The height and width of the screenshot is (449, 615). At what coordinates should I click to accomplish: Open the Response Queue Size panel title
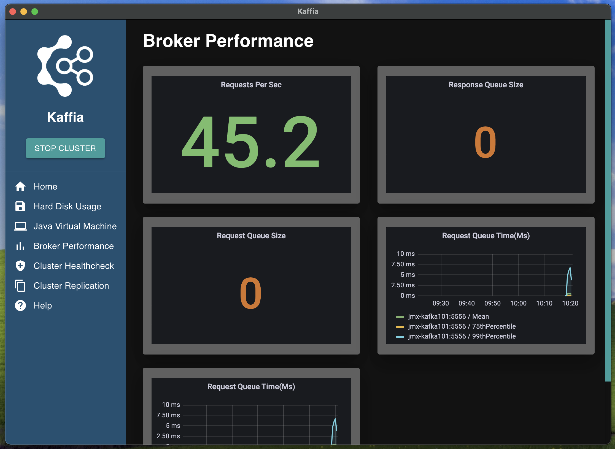click(485, 85)
